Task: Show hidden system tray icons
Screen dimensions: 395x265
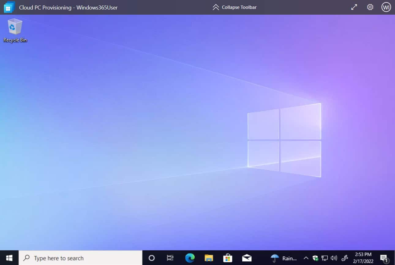Action: [306, 258]
